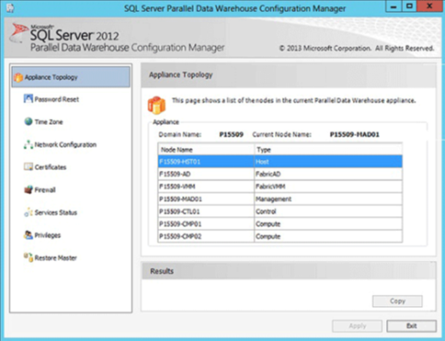Viewport: 445px width, 341px height.
Task: Select the F15509-VMM node row
Action: pyautogui.click(x=280, y=186)
